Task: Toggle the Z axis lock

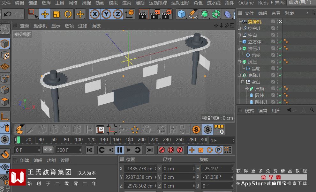Action: pos(118,14)
